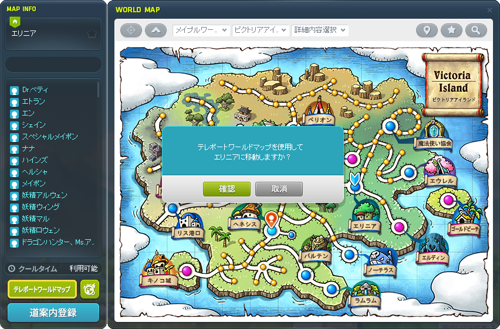Click the blue node left of エウレル
This screenshot has height=329, width=500.
point(409,172)
